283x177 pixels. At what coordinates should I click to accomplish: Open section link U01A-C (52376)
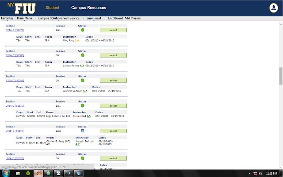(15, 106)
